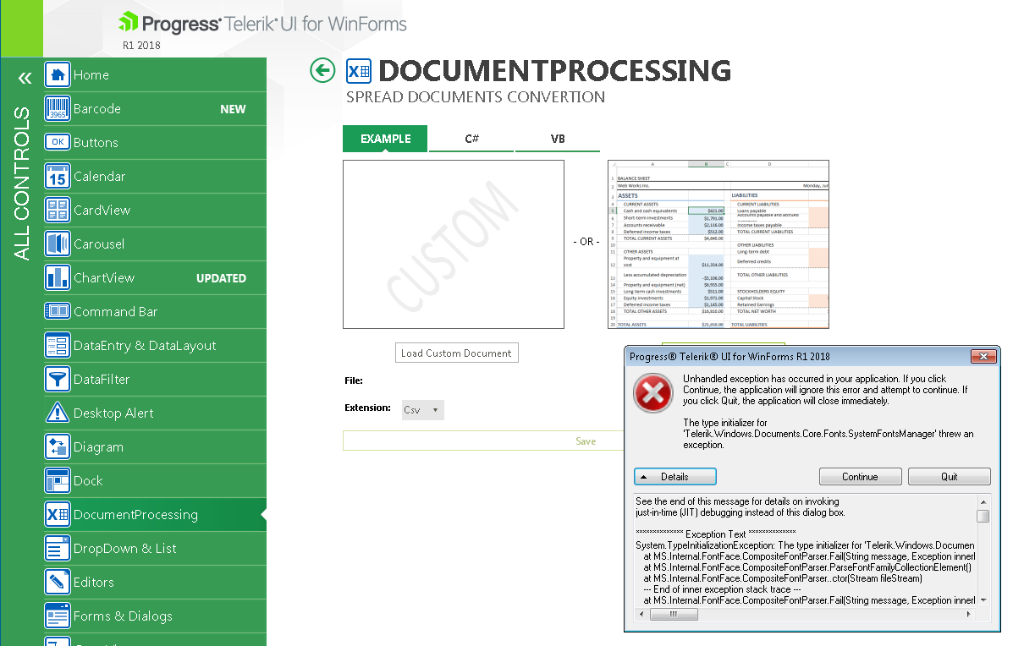Click the red error icon in dialog
Screen dimensions: 1024x646
pyautogui.click(x=654, y=393)
